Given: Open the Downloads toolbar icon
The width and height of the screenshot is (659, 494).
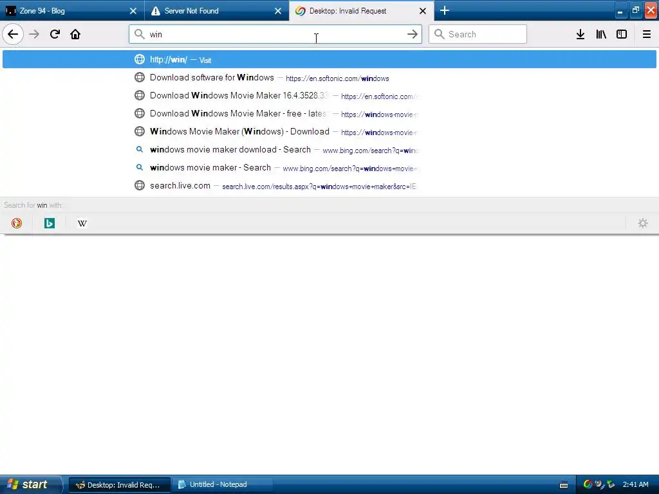Looking at the screenshot, I should (580, 35).
